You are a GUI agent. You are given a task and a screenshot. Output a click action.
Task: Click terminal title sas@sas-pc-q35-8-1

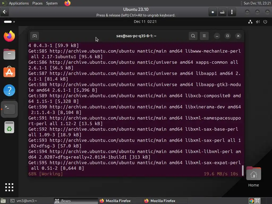[136, 36]
